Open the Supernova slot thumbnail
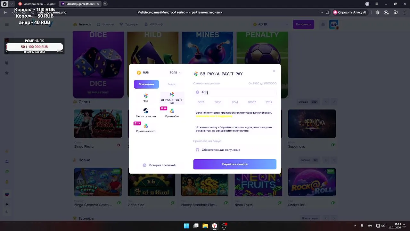Image resolution: width=410 pixels, height=231 pixels. 312,124
